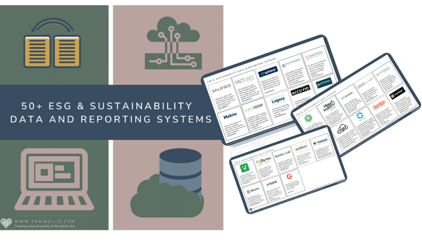Click the 'Creating value for society' tagline
Image resolution: width=422 pixels, height=244 pixels.
[x=45, y=226]
